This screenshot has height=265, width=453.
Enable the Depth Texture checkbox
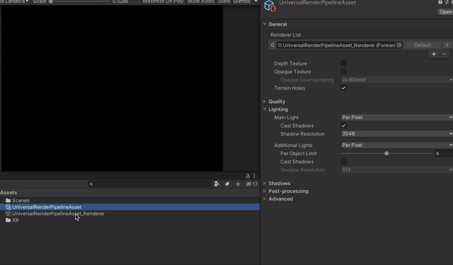tap(344, 63)
